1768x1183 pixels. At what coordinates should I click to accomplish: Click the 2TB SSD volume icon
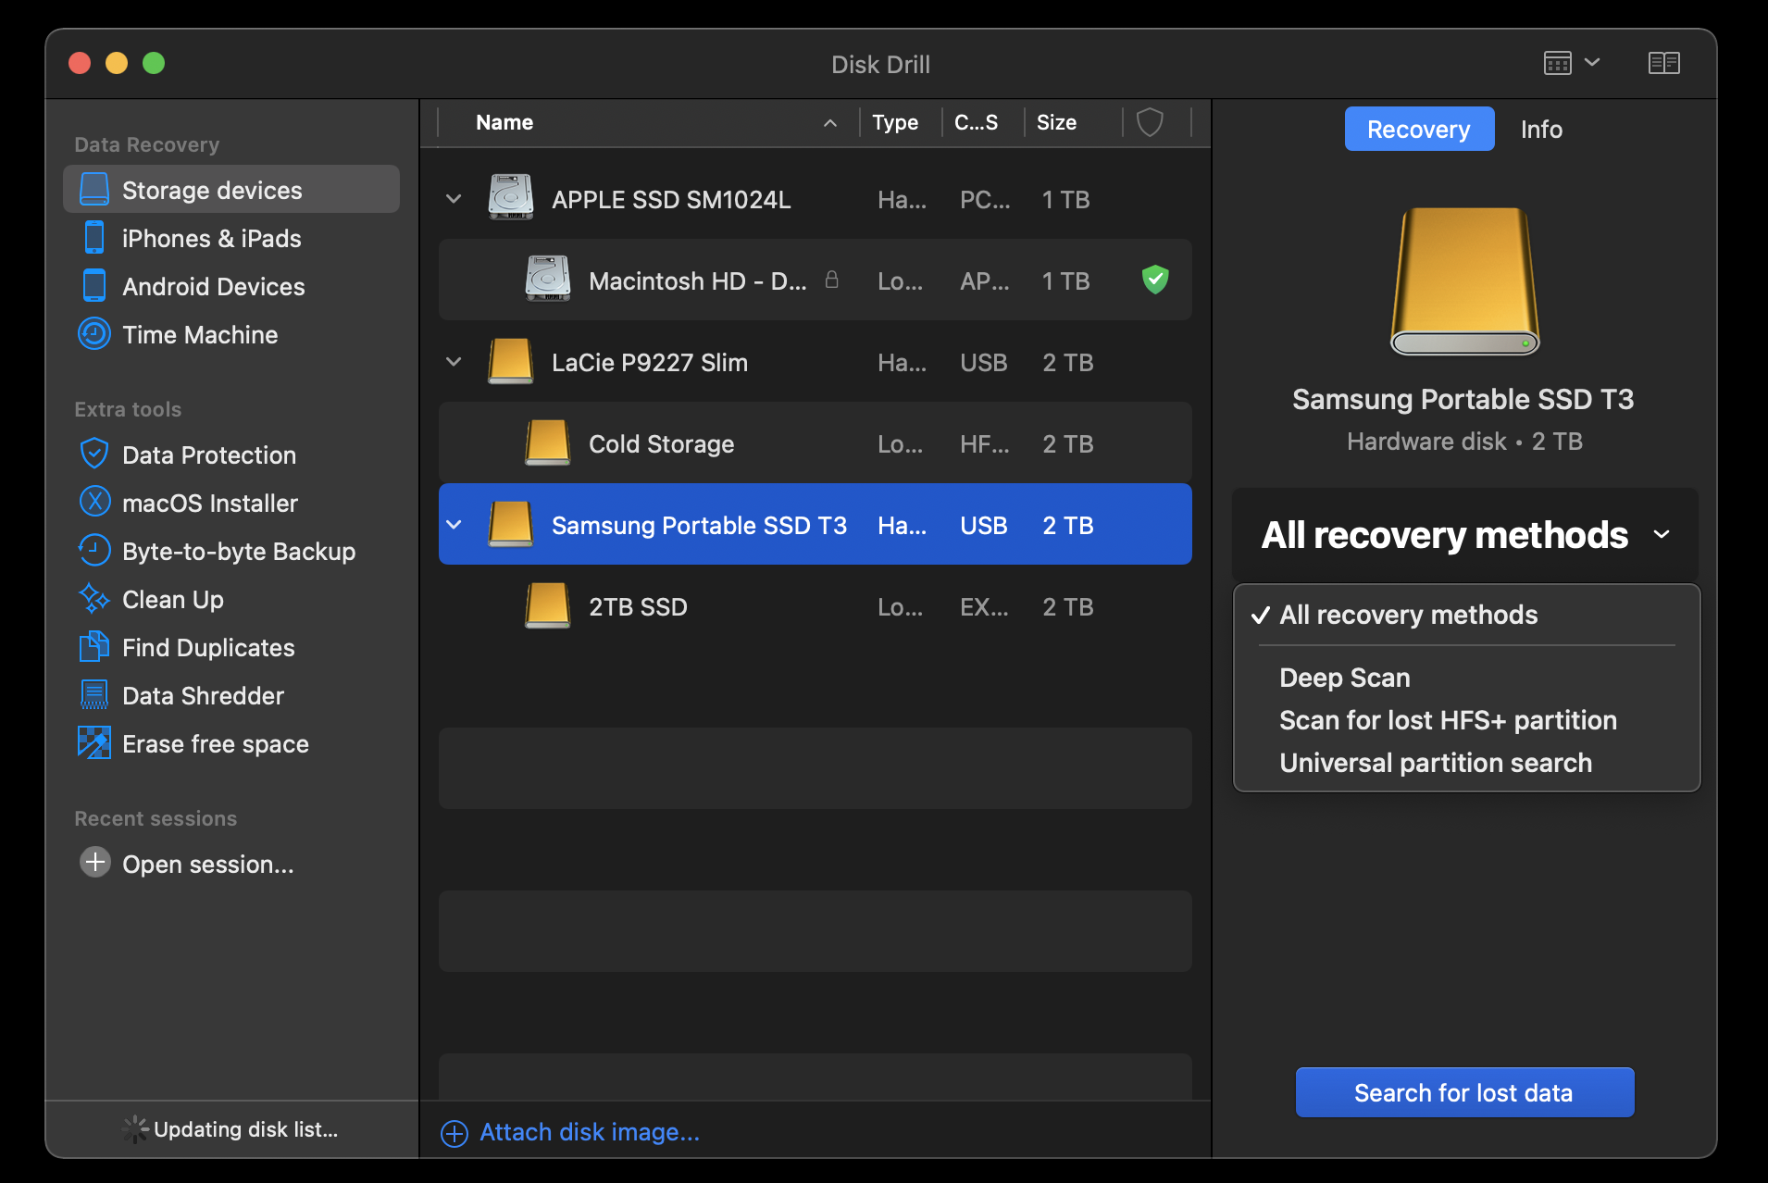(x=548, y=605)
